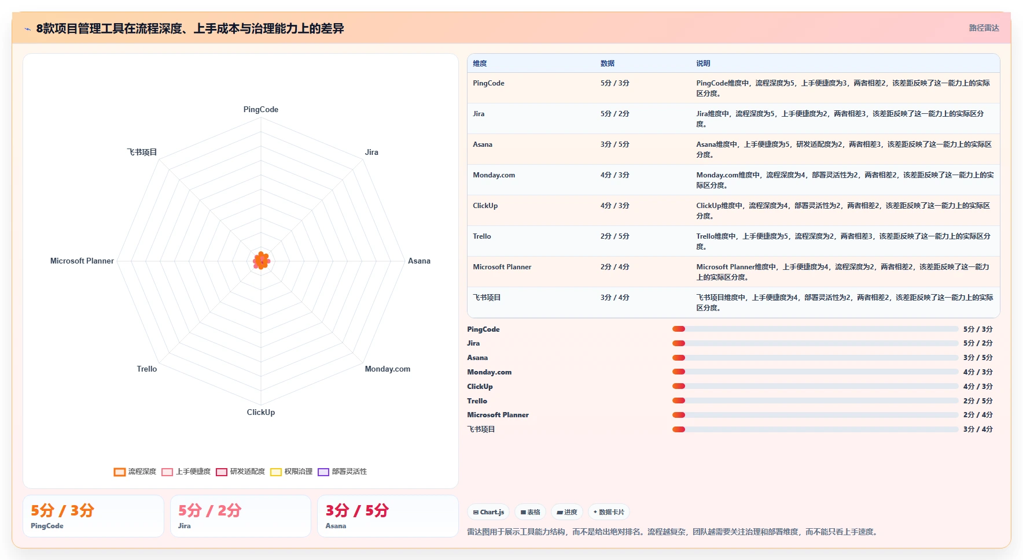
Task: Click the data point cluster at radar center
Action: click(262, 261)
